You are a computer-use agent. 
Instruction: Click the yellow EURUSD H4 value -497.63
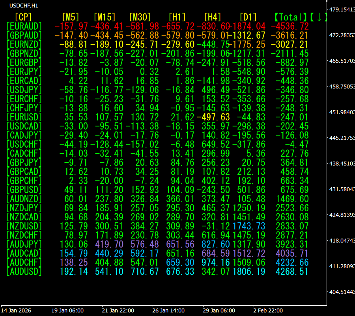213,117
